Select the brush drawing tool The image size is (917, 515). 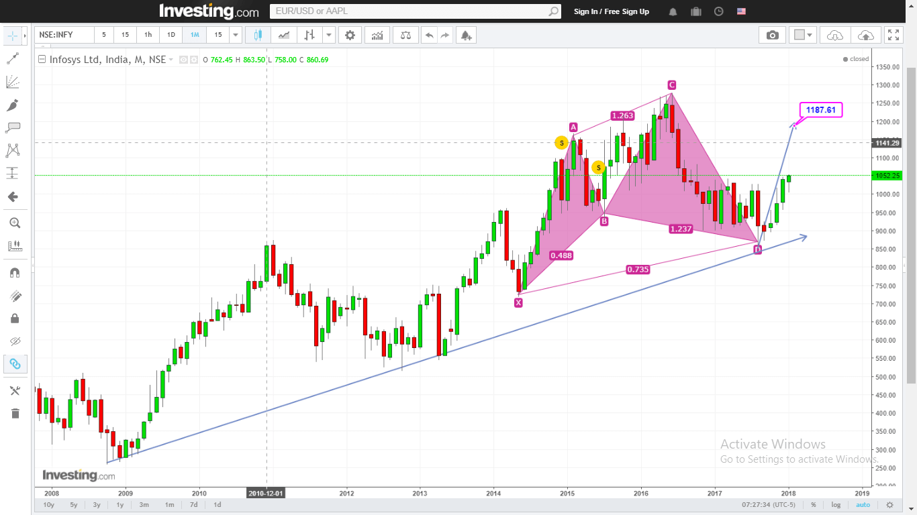coord(13,105)
